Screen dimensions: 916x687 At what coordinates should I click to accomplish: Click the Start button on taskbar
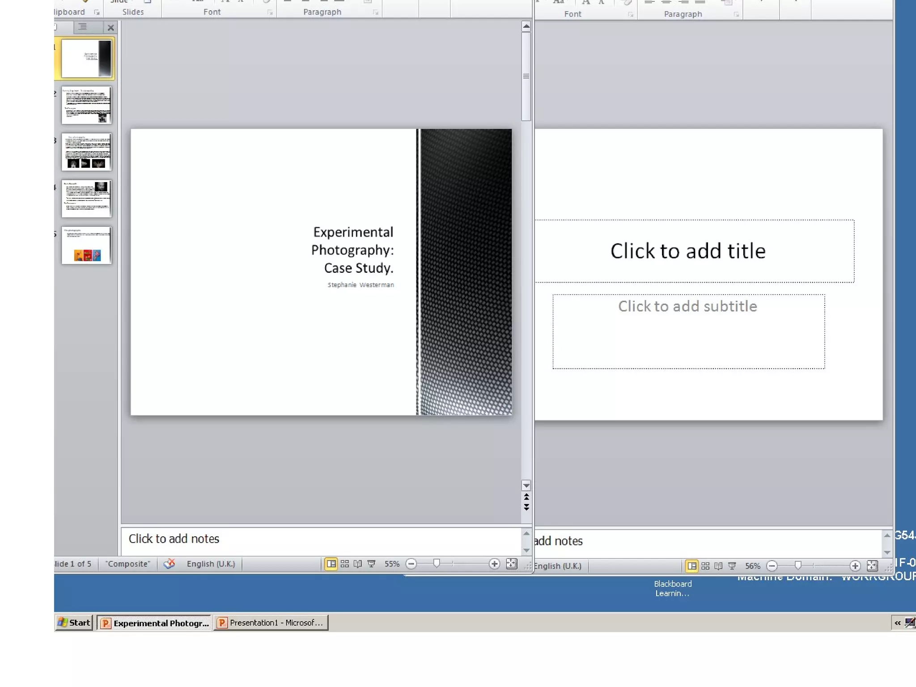coord(74,623)
